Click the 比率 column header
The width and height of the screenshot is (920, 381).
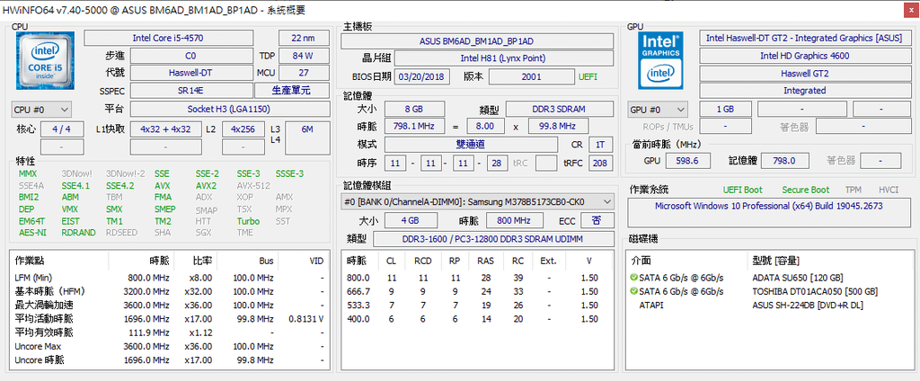pyautogui.click(x=202, y=260)
